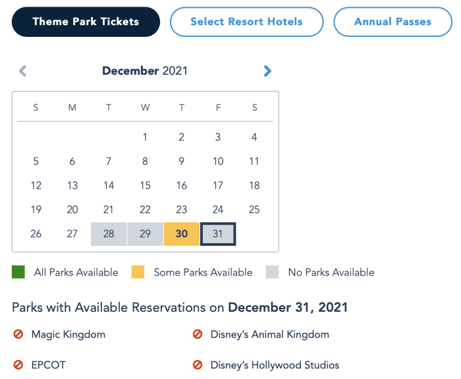Image resolution: width=461 pixels, height=379 pixels.
Task: Switch to Theme Park Tickets tab
Action: tap(86, 22)
